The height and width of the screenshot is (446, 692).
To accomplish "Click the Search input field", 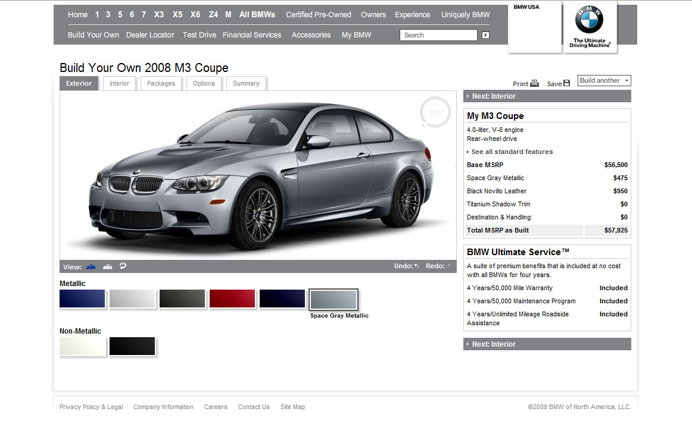I will pos(438,35).
